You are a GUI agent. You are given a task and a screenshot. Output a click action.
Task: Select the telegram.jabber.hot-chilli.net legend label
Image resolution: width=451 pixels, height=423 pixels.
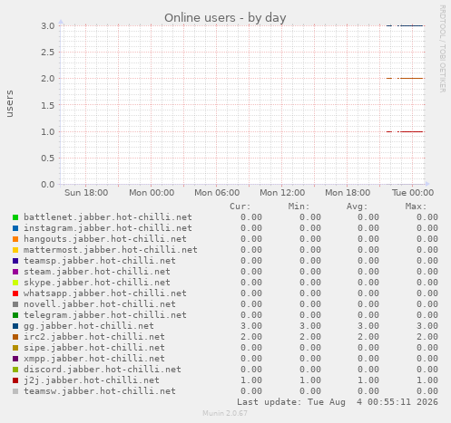(105, 315)
